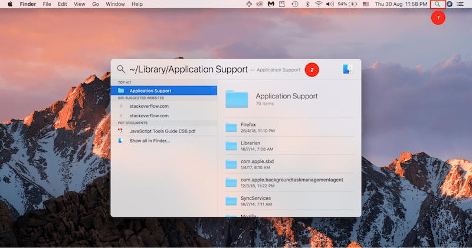
Task: Click the magnifier icon in Spotlight field
Action: (121, 69)
